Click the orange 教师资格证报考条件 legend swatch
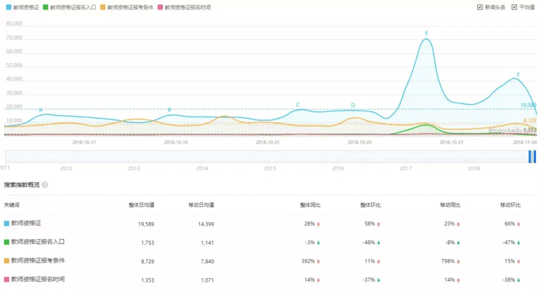The height and width of the screenshot is (289, 540). (102, 7)
